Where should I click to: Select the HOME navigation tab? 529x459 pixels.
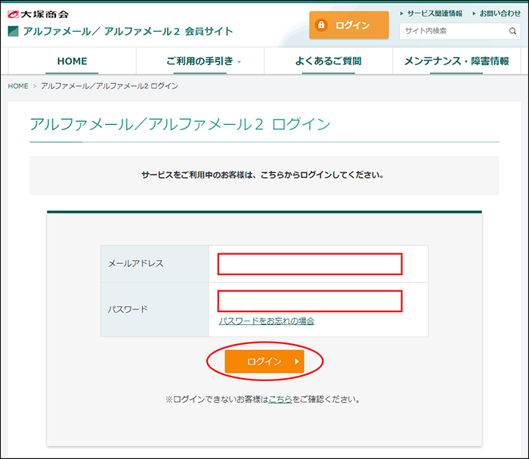72,61
